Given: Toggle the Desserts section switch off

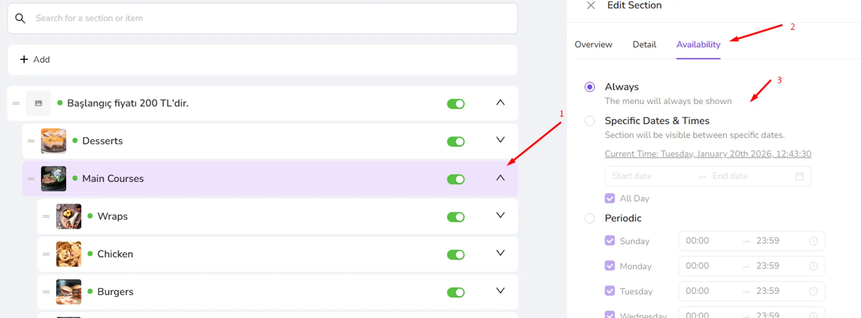Looking at the screenshot, I should pyautogui.click(x=456, y=141).
